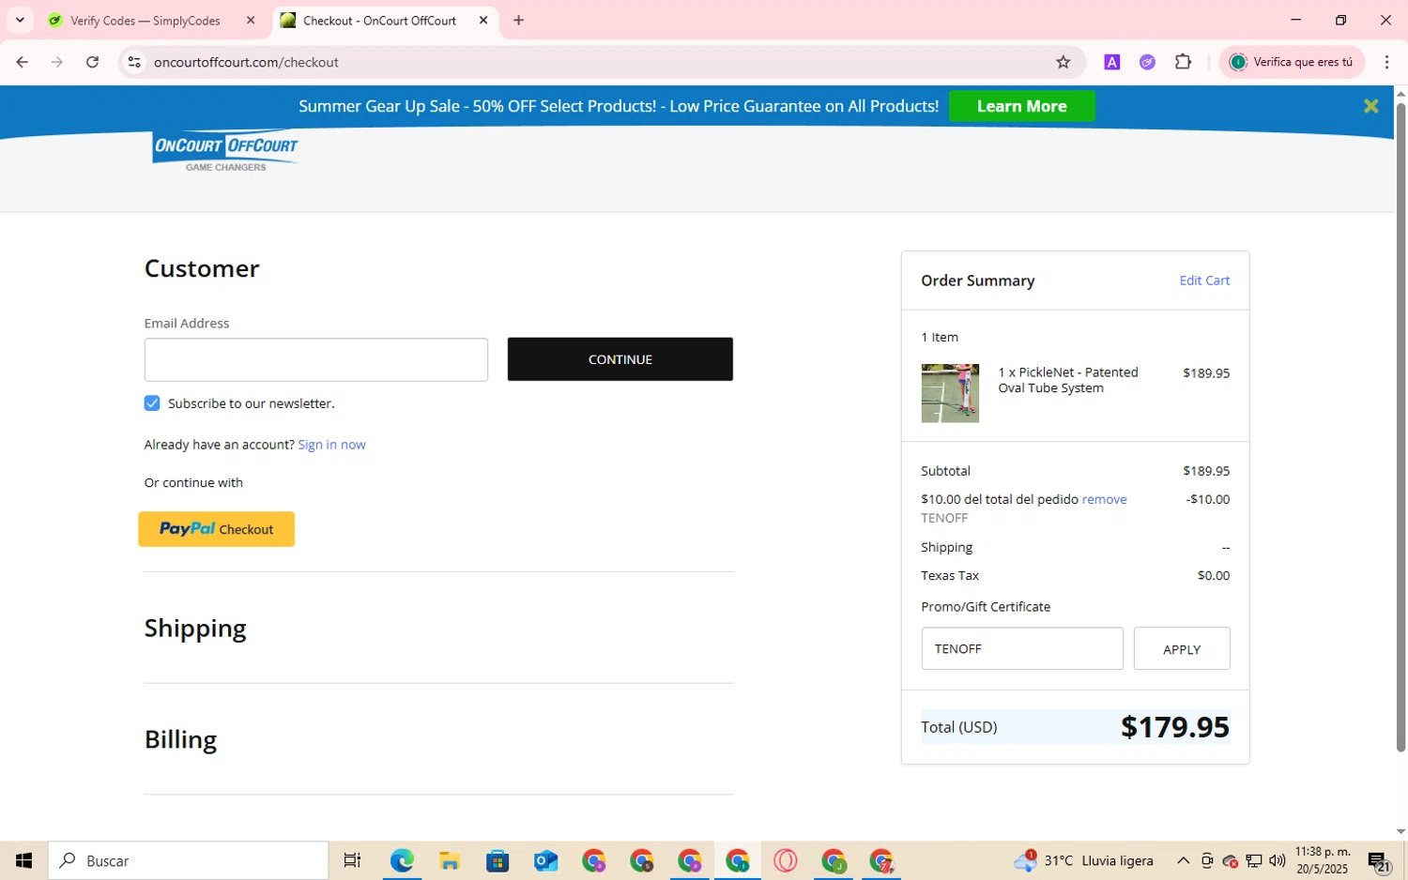Click the PickleNet - Patented Oval Tube System text

click(1068, 380)
